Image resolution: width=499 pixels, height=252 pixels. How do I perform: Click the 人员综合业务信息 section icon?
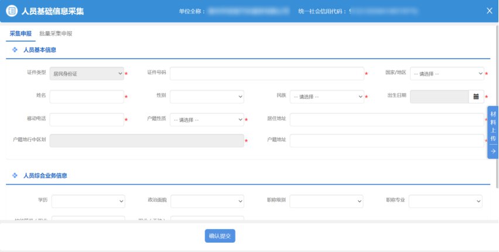[x=15, y=175]
